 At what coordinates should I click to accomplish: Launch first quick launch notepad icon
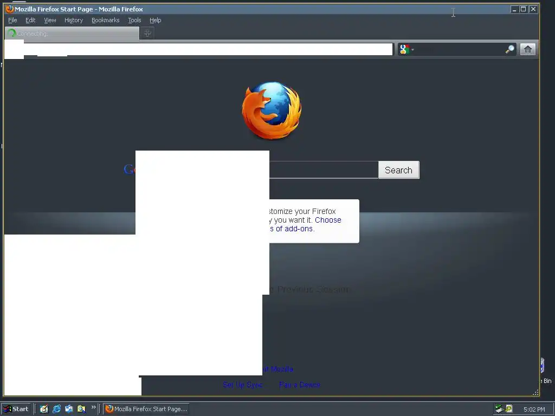coord(44,409)
